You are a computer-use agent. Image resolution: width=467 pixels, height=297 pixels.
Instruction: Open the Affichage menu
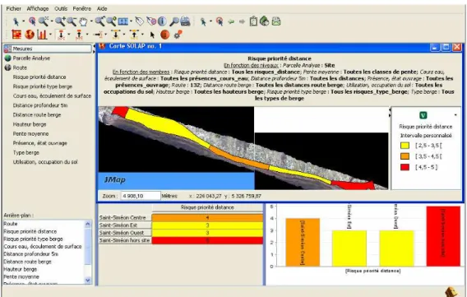(x=38, y=9)
